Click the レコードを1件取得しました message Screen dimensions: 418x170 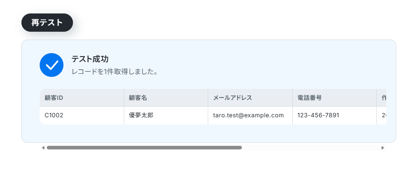[x=115, y=72]
